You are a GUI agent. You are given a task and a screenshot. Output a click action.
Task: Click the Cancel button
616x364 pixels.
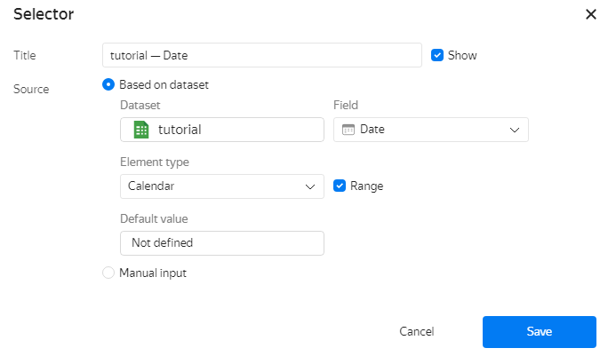(x=416, y=332)
